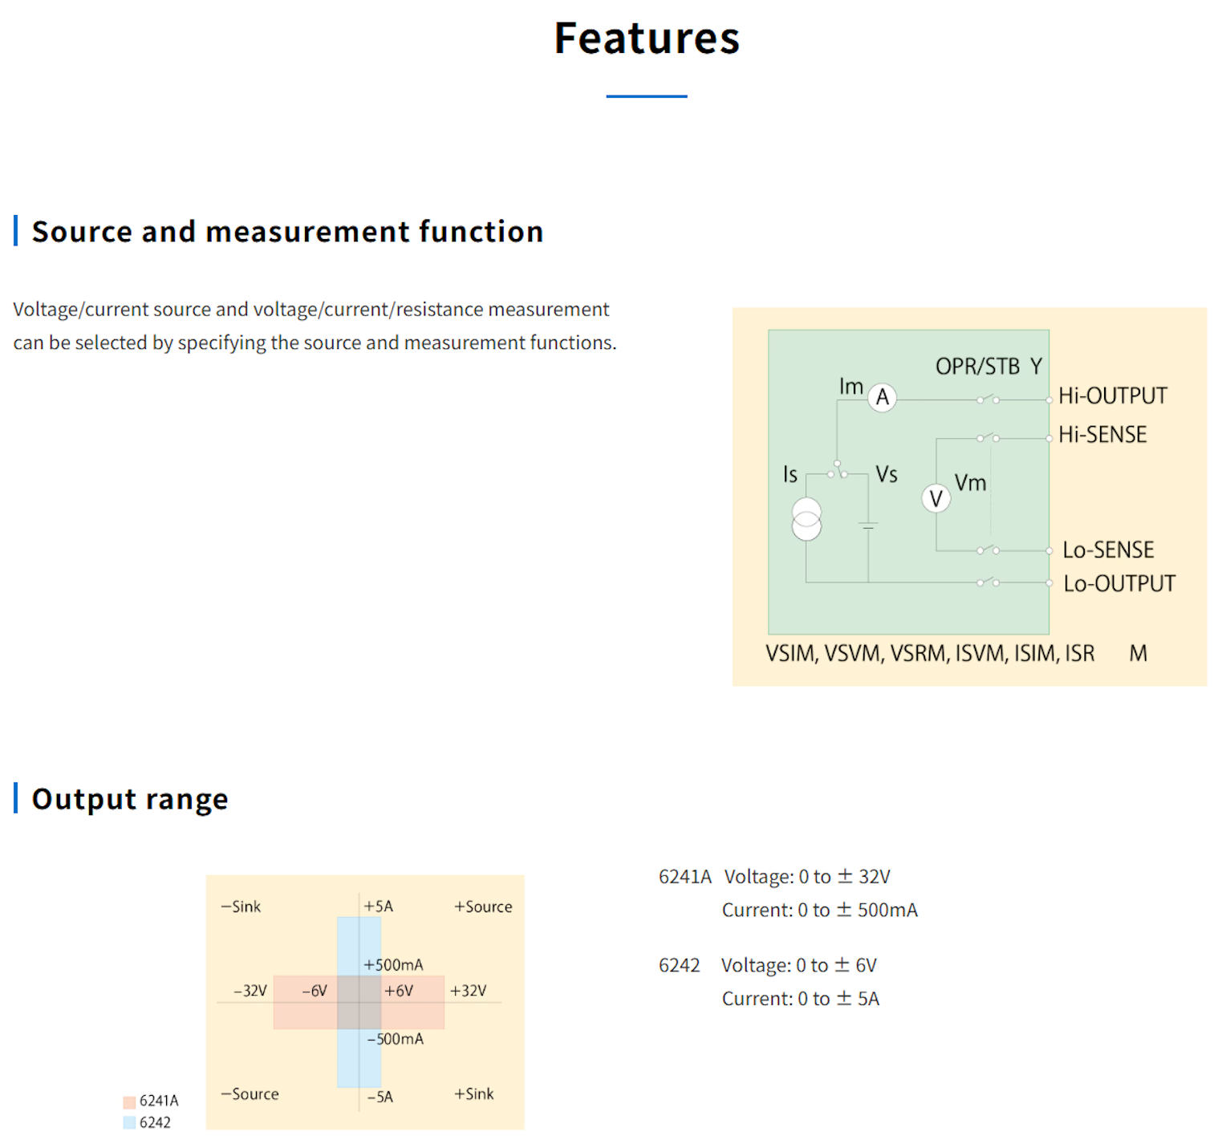Viewport: 1226px width, 1144px height.
Task: Click the Is current source symbol
Action: (806, 519)
